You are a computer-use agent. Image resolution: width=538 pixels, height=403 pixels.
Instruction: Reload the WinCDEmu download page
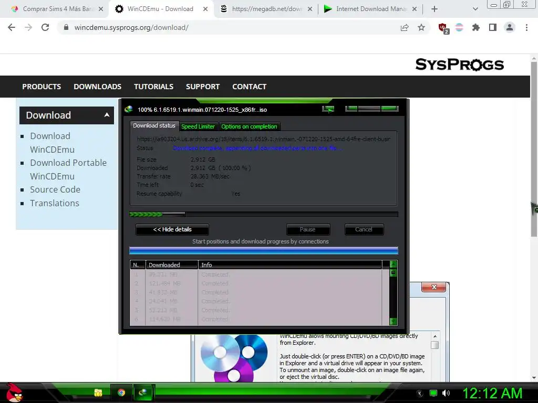click(45, 27)
